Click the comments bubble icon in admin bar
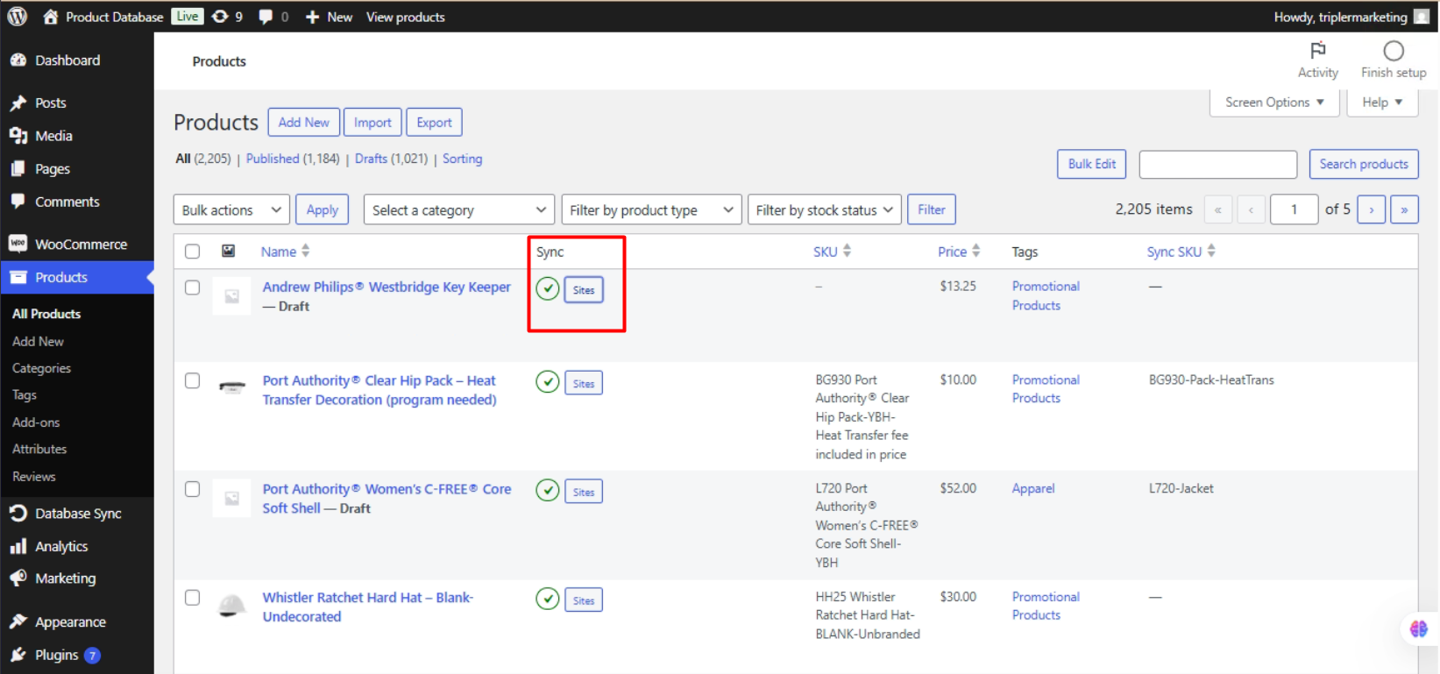Screen dimensions: 1440x674 pos(266,17)
